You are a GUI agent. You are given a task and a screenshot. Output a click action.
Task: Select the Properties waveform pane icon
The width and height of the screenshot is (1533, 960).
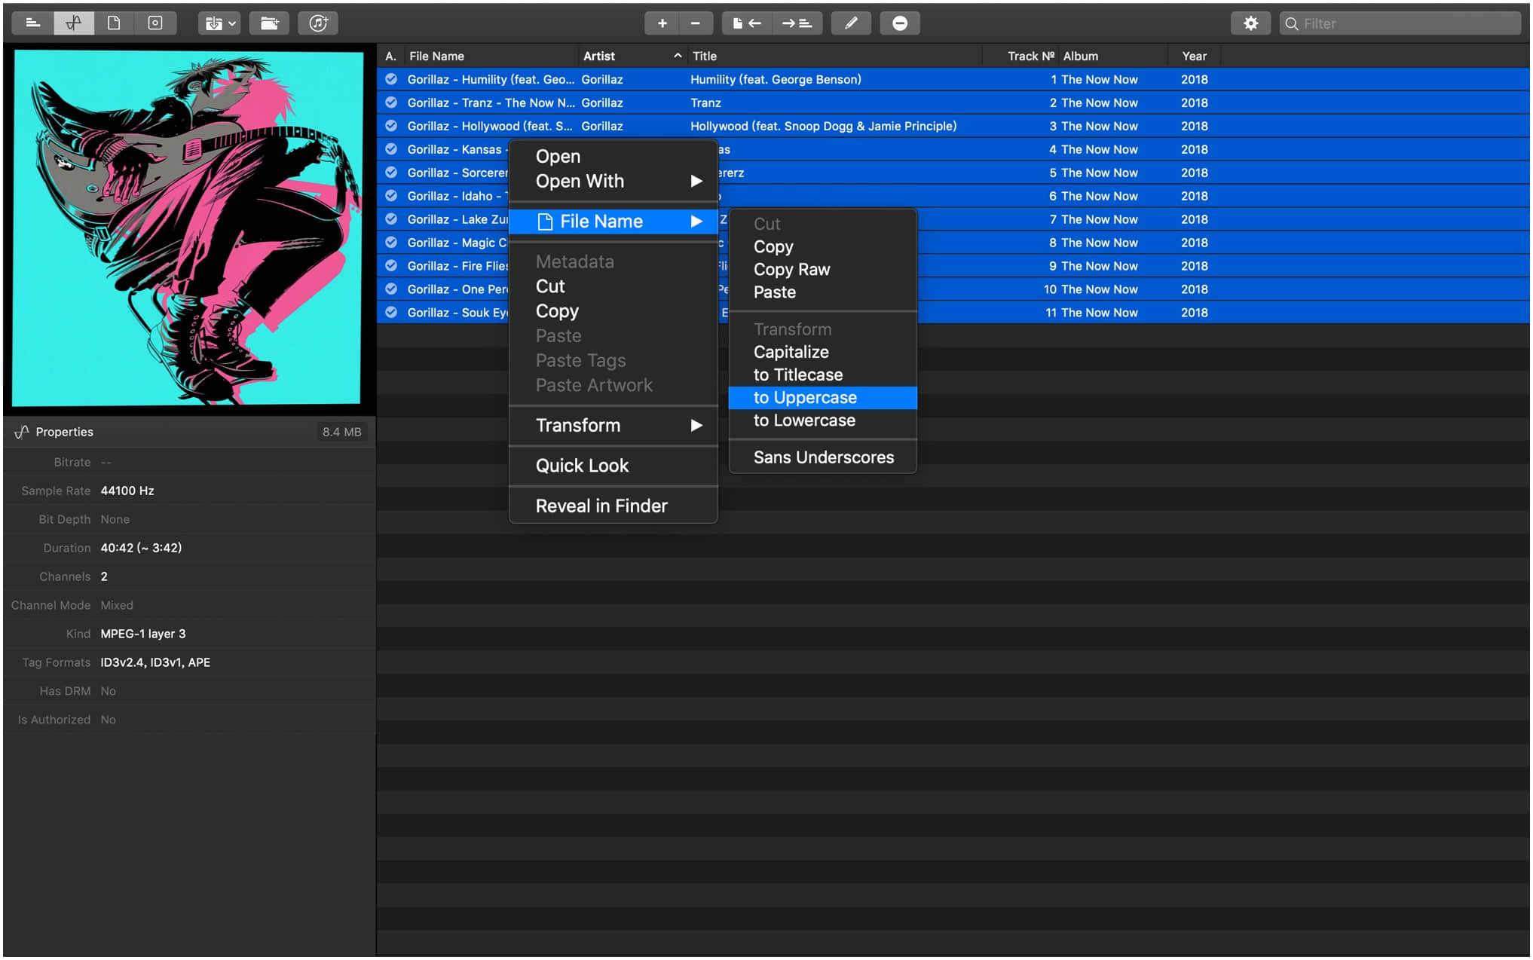click(73, 23)
